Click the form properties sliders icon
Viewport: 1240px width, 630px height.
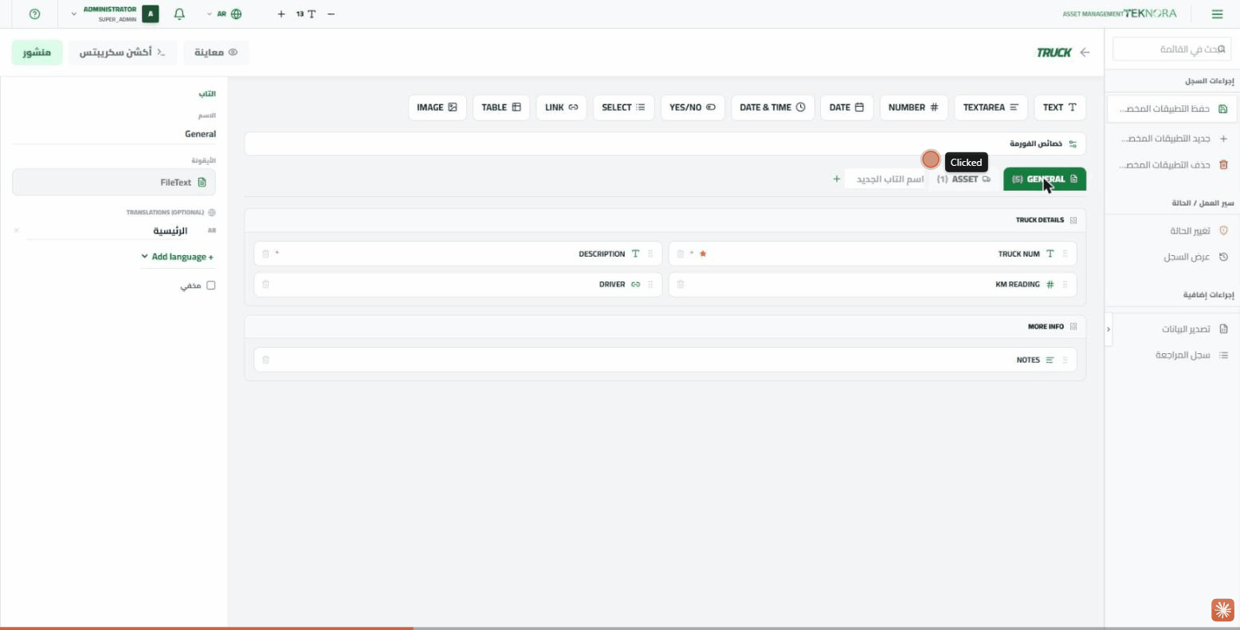click(x=1073, y=144)
